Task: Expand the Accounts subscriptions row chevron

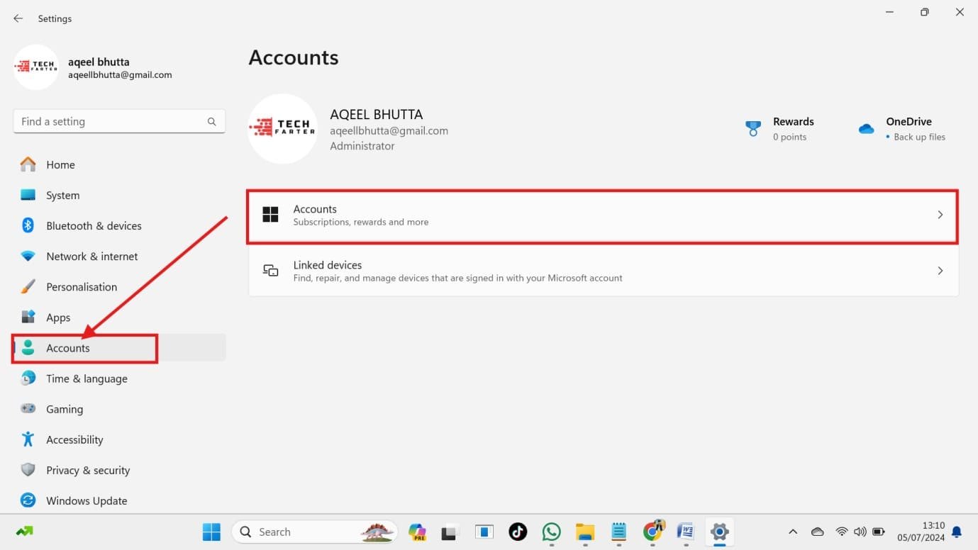Action: [x=940, y=215]
